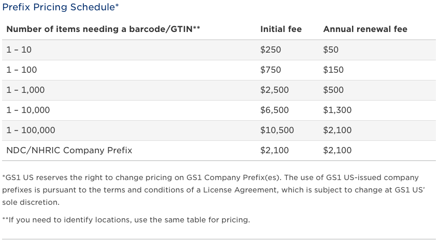
Task: Select the 1 – 1,000 items row
Action: tap(219, 90)
